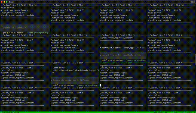The width and height of the screenshot is (196, 113).
Task: Focus the highlighted green Slot 4 pane title
Action: pos(118,63)
